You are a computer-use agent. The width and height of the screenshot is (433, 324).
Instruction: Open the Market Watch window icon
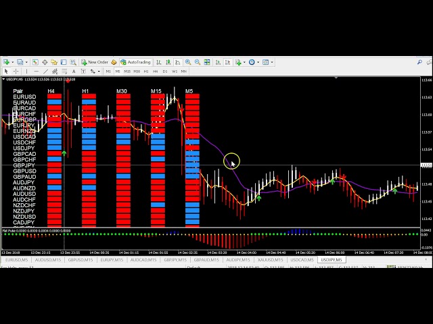35,62
